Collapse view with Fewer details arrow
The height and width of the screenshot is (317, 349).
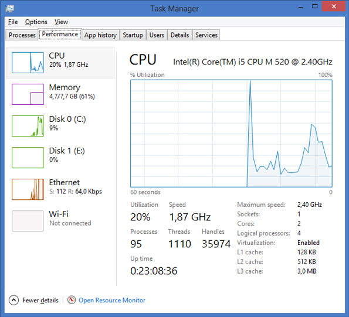(13, 301)
